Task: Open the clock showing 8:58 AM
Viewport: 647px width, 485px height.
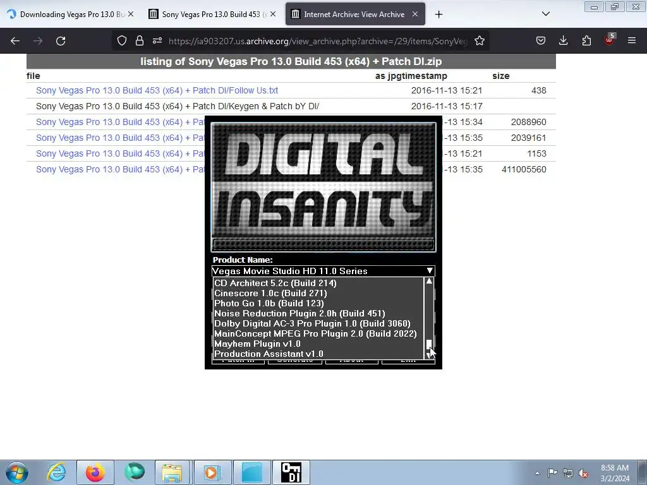Action: (615, 472)
